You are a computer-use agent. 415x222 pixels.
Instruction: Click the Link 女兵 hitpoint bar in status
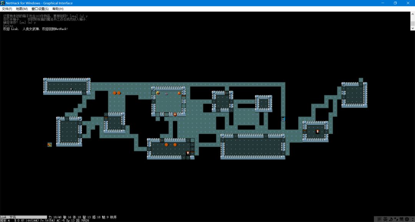(x=23, y=217)
